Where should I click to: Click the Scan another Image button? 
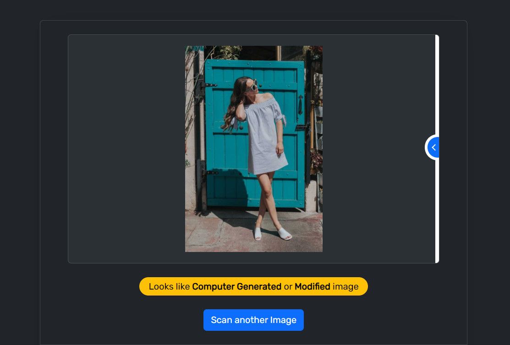[253, 320]
